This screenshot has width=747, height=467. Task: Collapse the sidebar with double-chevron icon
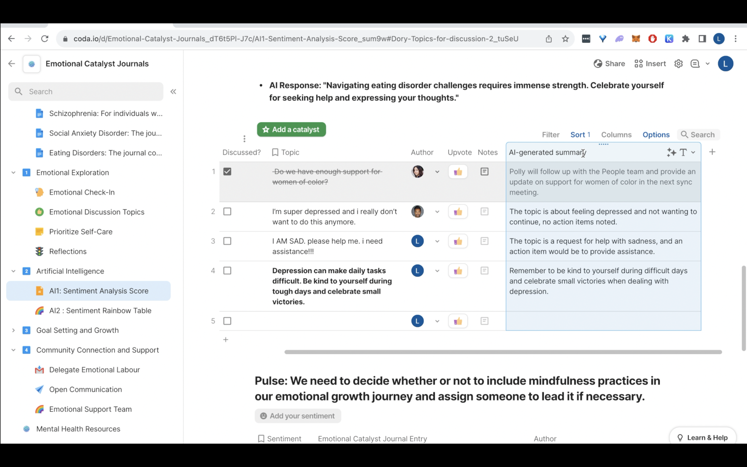point(173,91)
